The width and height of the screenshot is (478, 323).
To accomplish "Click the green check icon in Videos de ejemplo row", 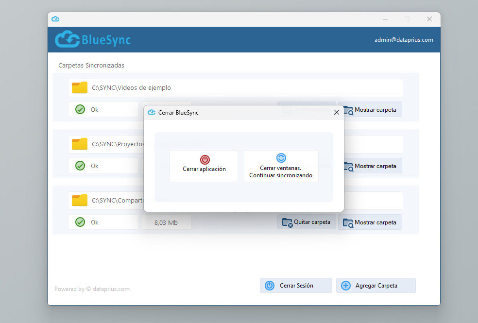I will click(x=80, y=109).
